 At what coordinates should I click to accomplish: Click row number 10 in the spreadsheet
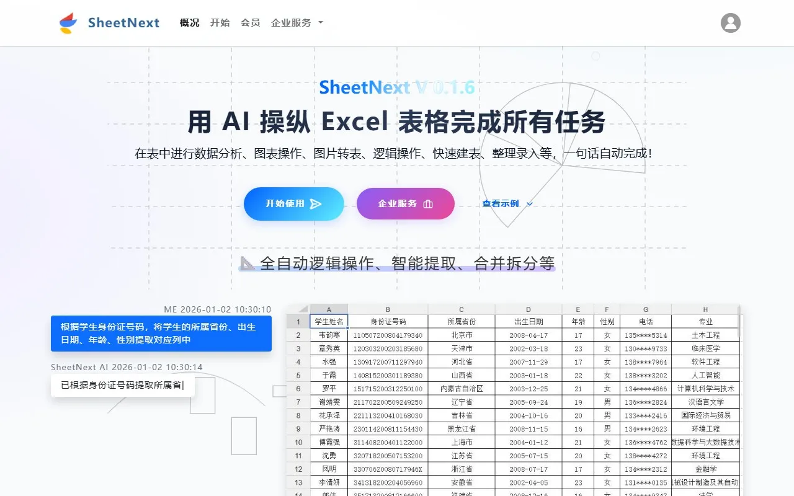click(298, 441)
